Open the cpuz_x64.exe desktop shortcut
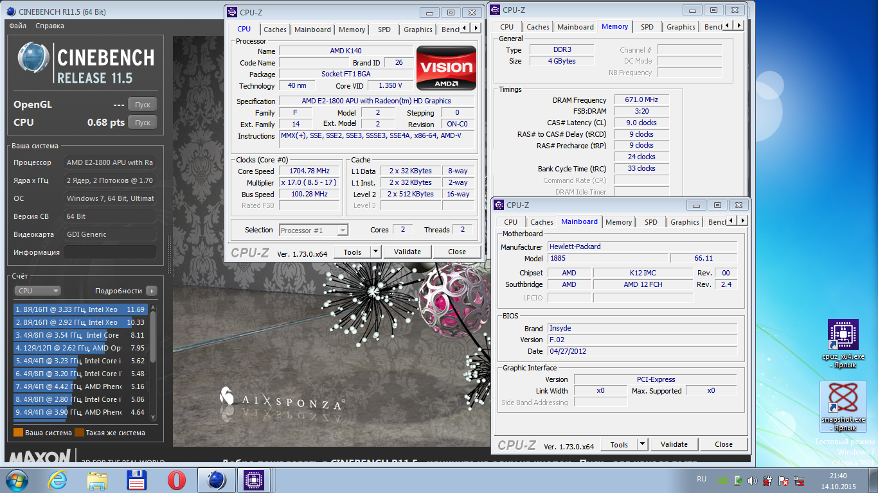Viewport: 878px width, 493px height. pos(843,343)
